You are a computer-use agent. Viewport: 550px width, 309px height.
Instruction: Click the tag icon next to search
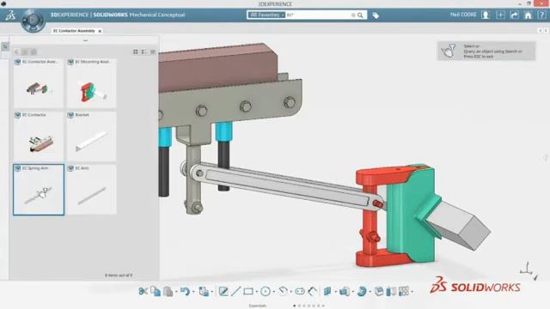coord(376,15)
